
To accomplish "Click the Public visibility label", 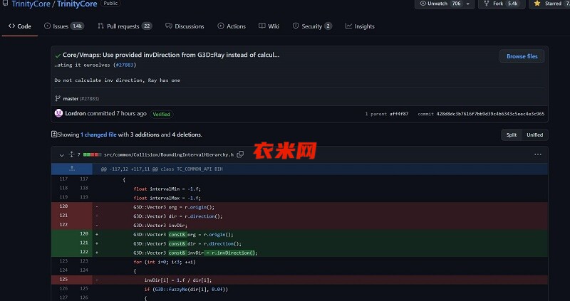I will point(110,4).
